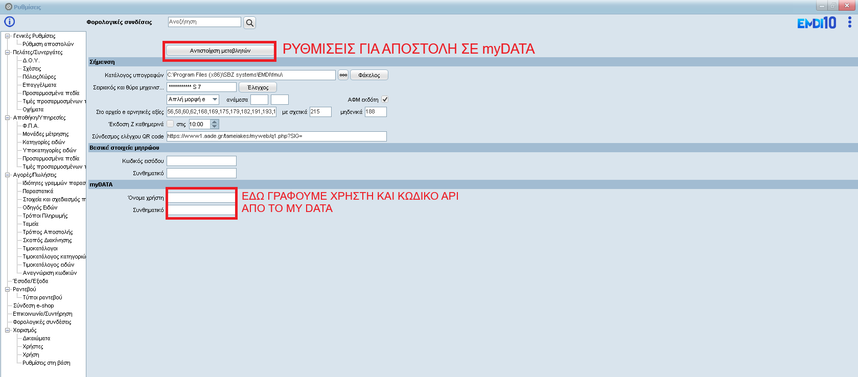Click the serial and port field

(201, 87)
